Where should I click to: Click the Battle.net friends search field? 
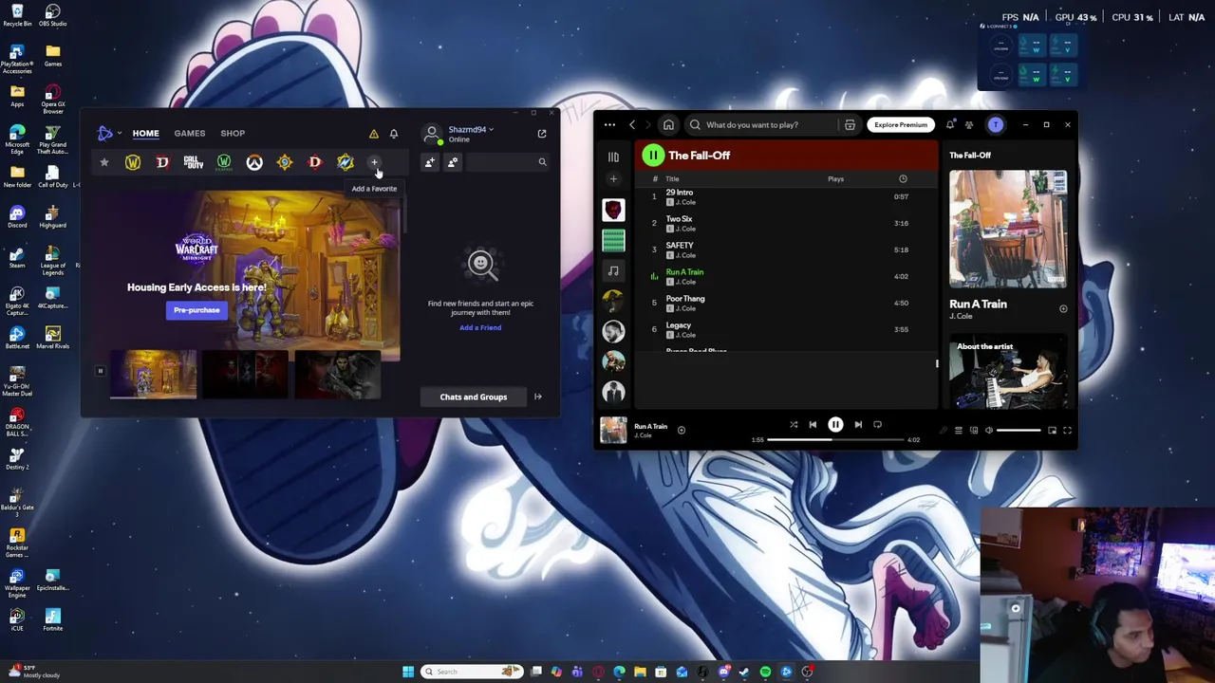(507, 162)
